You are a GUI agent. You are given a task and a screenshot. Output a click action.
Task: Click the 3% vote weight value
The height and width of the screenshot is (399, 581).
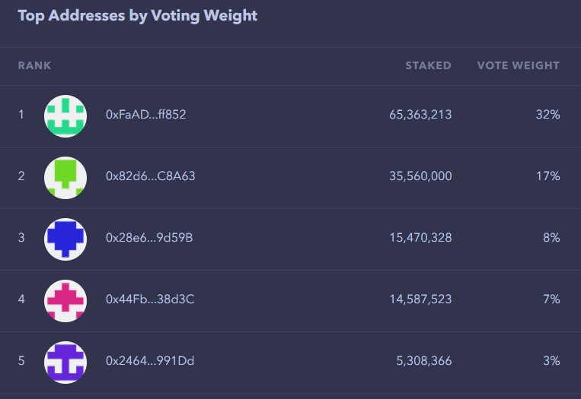click(552, 360)
